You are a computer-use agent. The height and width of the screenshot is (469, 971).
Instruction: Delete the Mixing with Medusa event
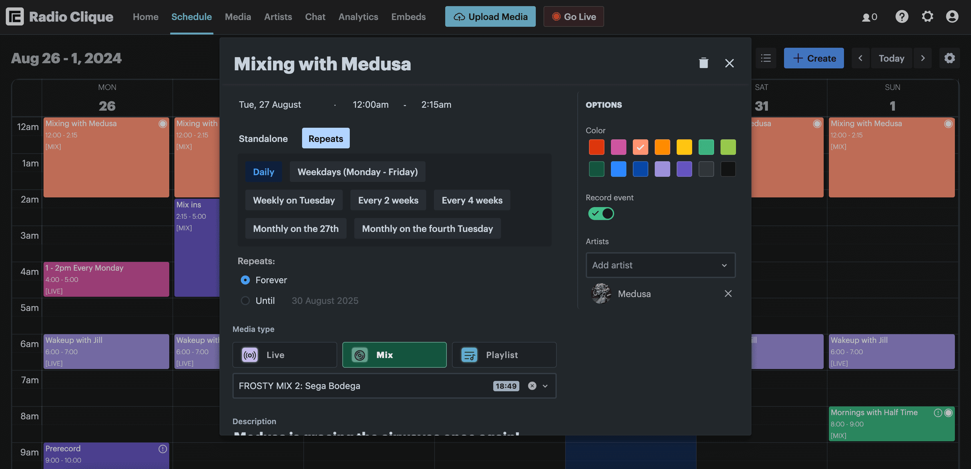703,63
